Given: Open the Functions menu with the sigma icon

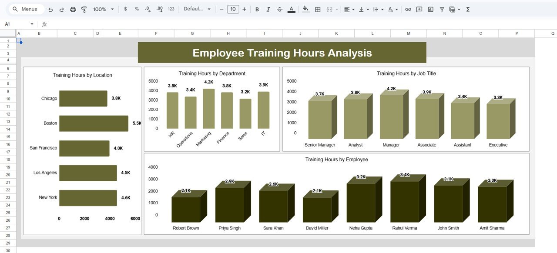Looking at the screenshot, I should click(x=468, y=9).
